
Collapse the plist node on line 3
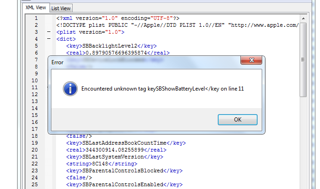49,32
